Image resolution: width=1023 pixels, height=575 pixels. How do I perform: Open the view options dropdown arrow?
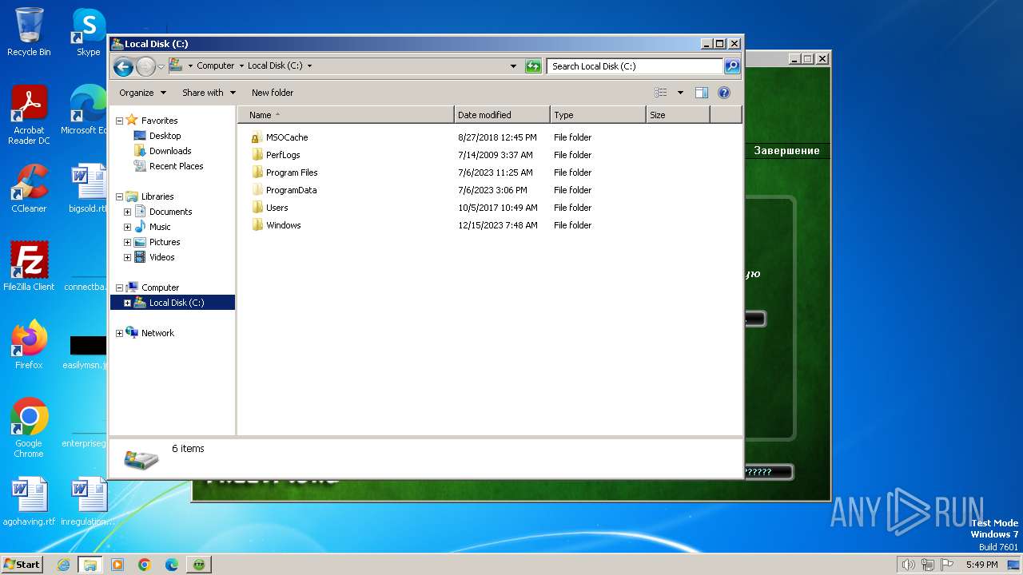680,93
